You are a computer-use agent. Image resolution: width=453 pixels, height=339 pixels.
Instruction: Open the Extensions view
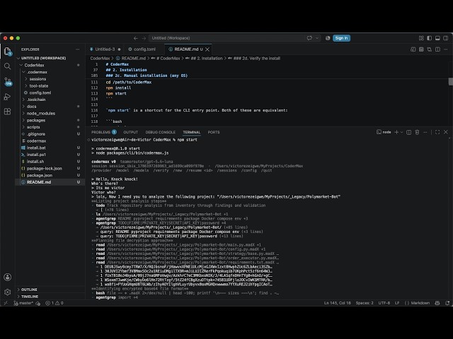tap(8, 112)
